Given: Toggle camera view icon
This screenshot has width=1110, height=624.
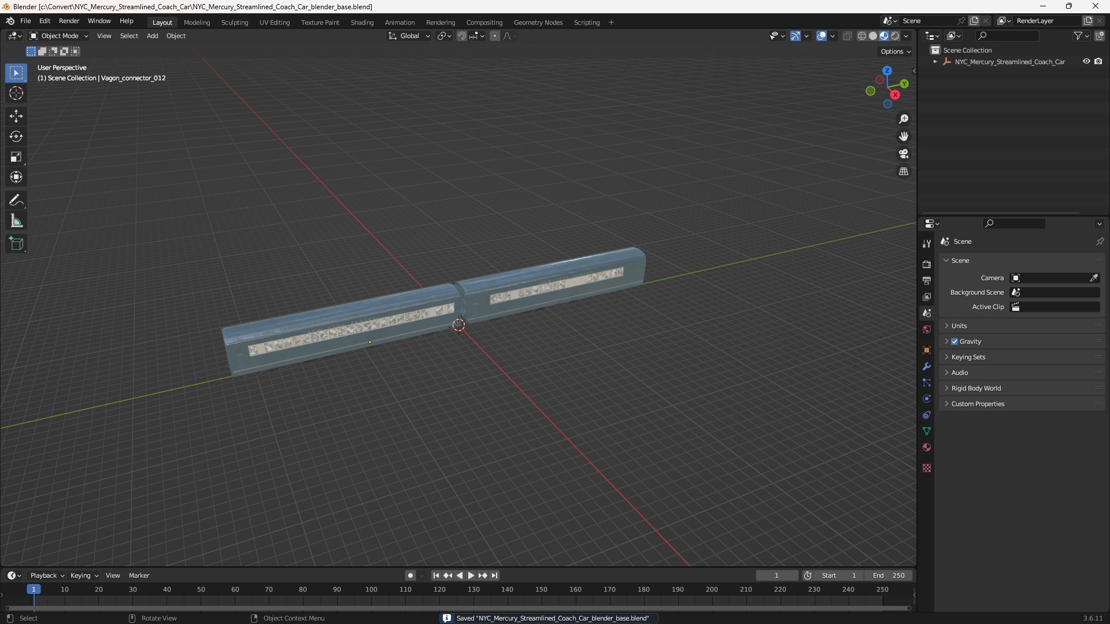Looking at the screenshot, I should point(904,154).
